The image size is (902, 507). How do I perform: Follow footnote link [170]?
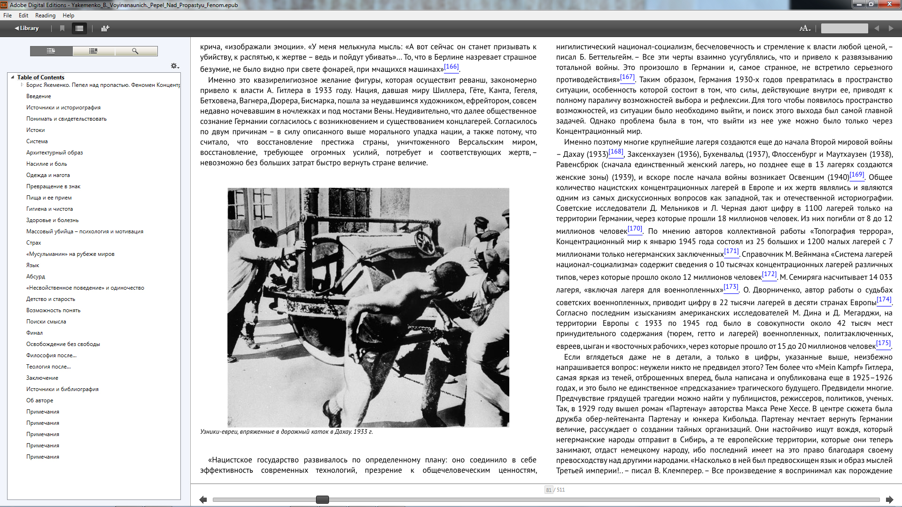[635, 229]
